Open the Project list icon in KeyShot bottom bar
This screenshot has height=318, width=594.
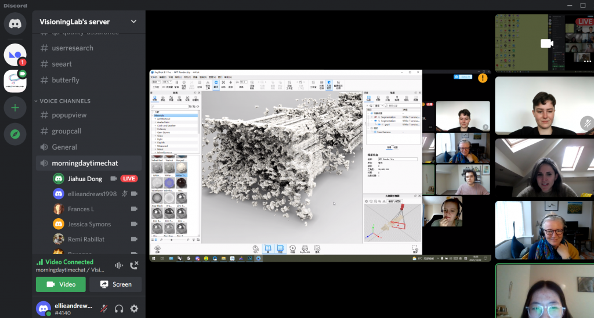pos(280,248)
